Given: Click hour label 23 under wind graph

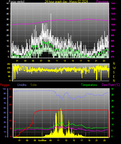Looking at the screenshot, I should (104, 61).
